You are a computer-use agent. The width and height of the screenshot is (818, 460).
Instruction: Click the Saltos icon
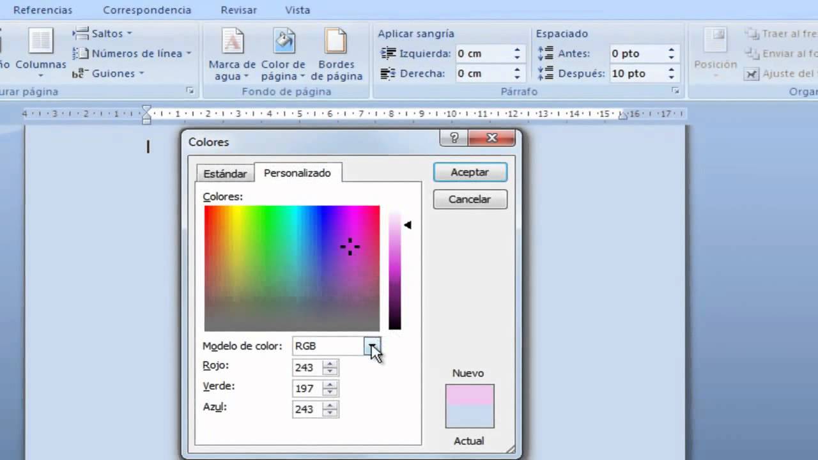click(x=80, y=33)
